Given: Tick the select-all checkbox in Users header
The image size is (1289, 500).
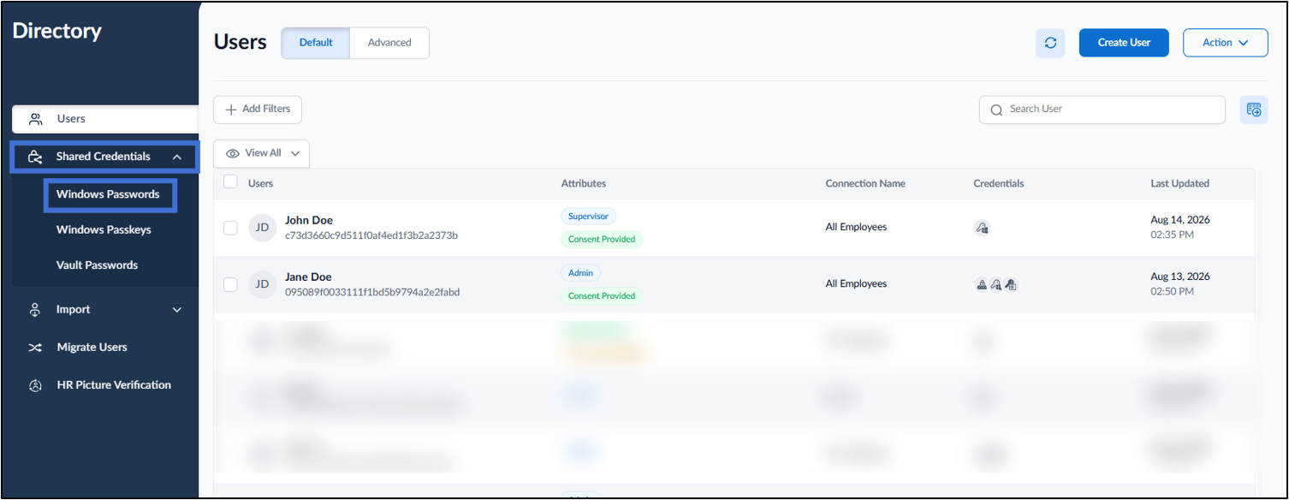Looking at the screenshot, I should pyautogui.click(x=230, y=182).
